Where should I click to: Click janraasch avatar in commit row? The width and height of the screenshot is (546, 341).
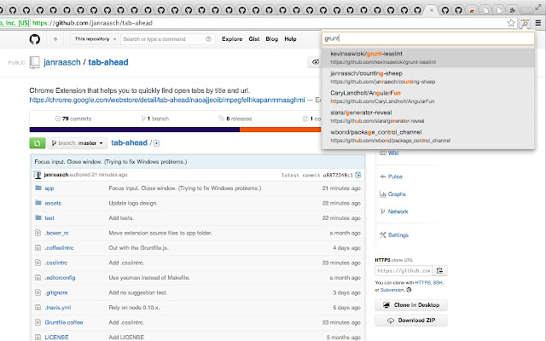pyautogui.click(x=38, y=175)
